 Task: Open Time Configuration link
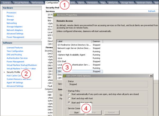pyautogui.click(x=15, y=51)
